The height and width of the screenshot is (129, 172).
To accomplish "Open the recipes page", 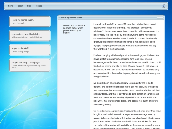I will tap(39, 6).
